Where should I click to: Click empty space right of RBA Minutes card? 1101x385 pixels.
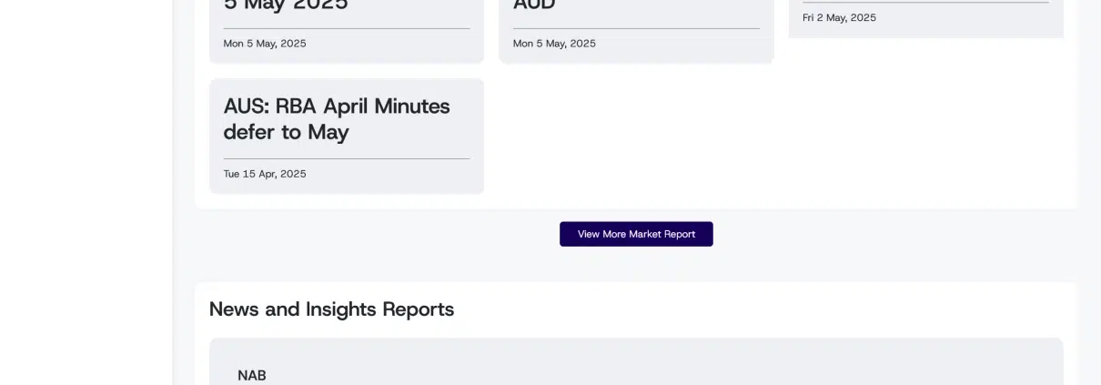(x=773, y=137)
